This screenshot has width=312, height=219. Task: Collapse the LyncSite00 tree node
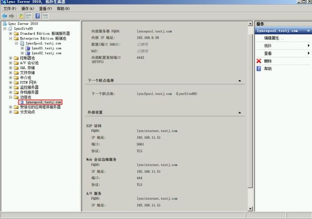pos(5,29)
